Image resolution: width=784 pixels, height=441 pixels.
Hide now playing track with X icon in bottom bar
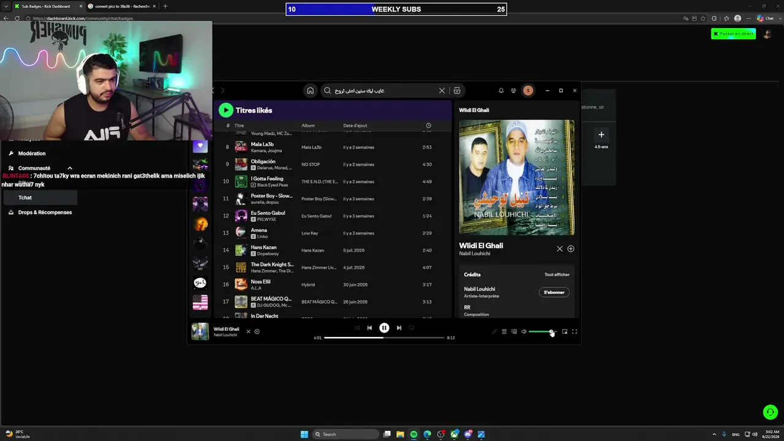point(248,331)
